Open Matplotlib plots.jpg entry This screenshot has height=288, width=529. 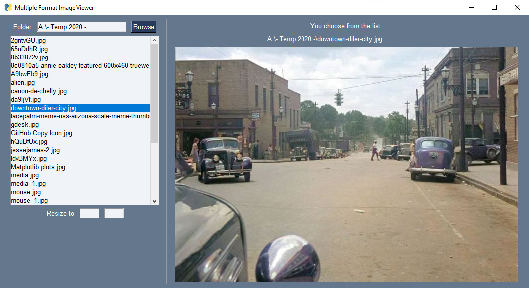click(38, 167)
